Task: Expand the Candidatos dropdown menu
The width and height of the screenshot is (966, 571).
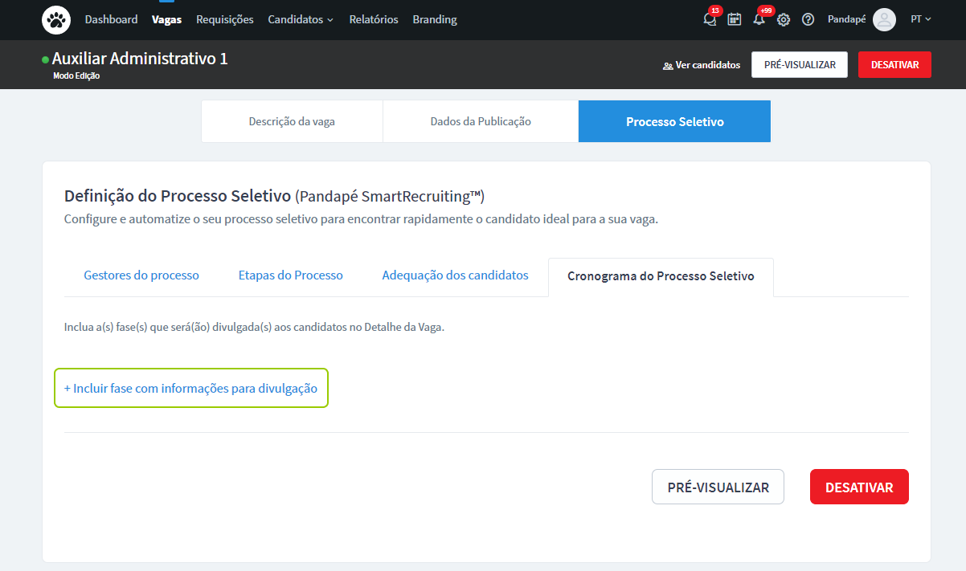Action: pyautogui.click(x=301, y=19)
